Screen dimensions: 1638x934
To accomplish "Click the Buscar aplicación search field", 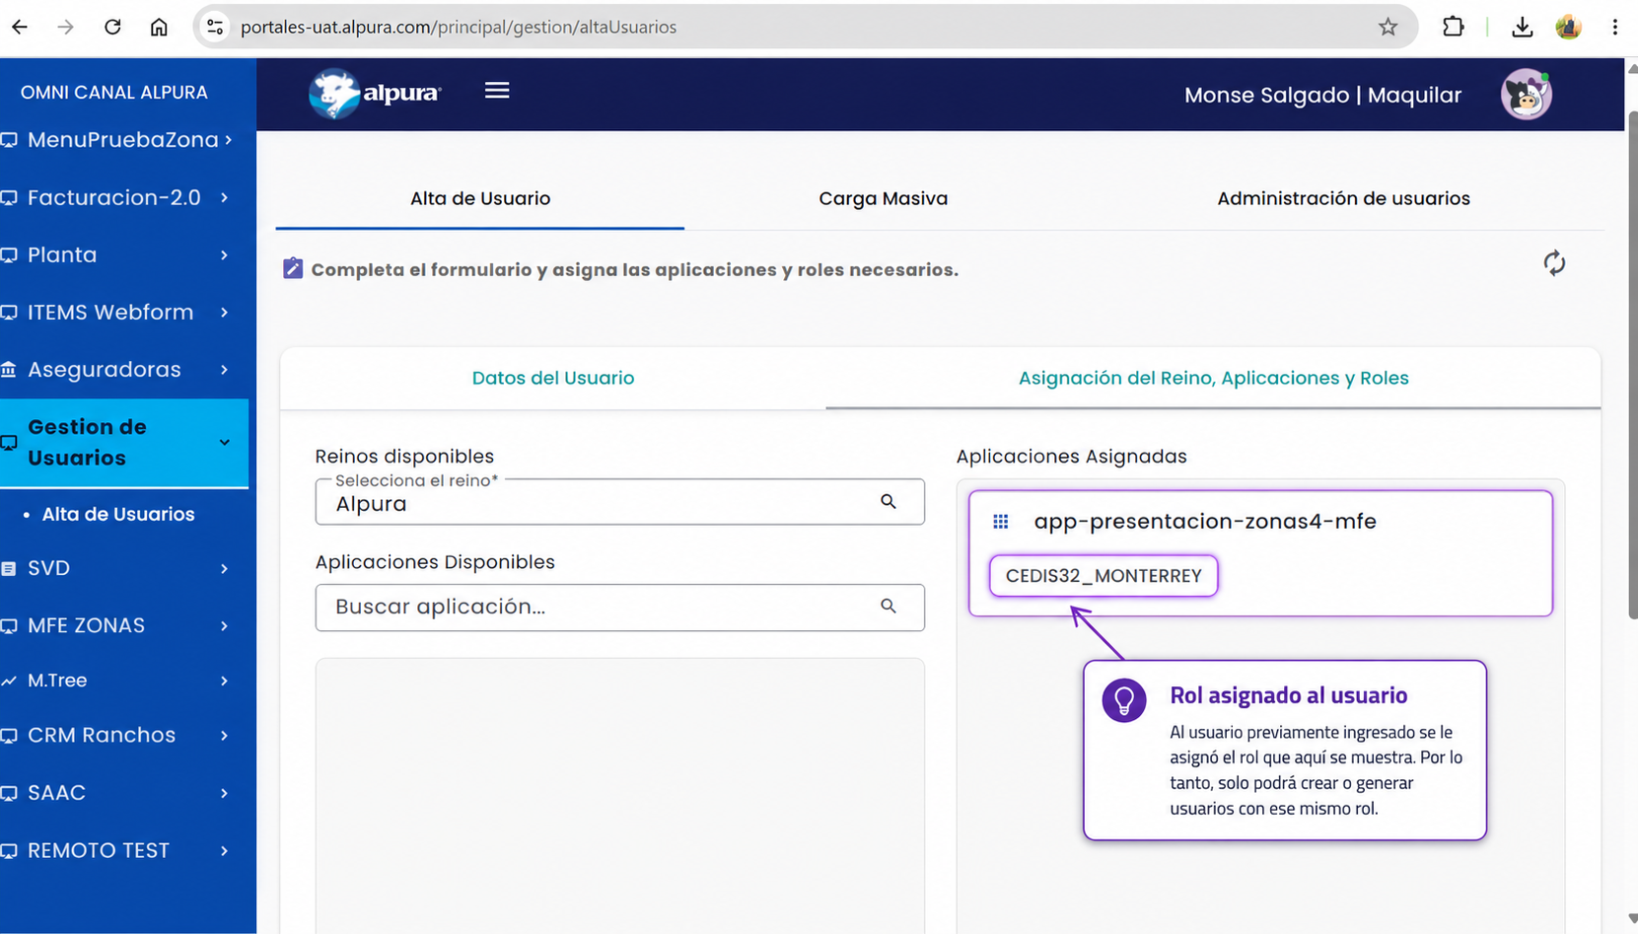I will click(x=619, y=608).
